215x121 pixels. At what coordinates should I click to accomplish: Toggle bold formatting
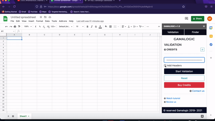(x=87, y=27)
